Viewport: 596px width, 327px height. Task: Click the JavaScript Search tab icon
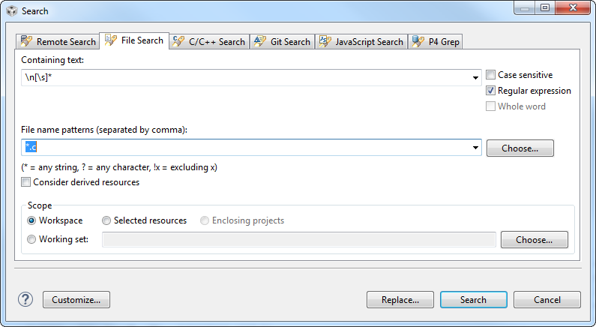pyautogui.click(x=325, y=41)
